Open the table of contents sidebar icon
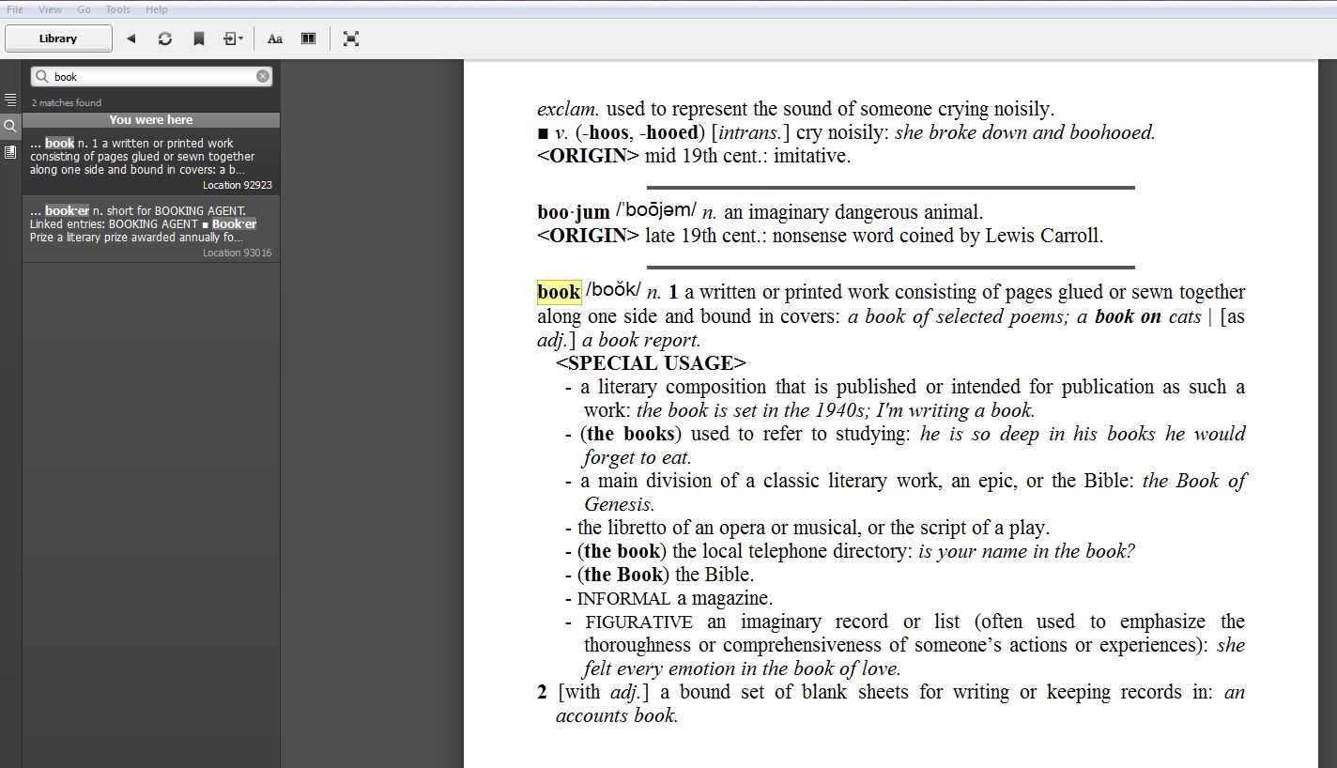 click(10, 100)
